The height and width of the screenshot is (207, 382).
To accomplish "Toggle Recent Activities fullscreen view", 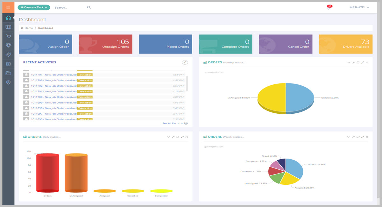I will click(185, 62).
